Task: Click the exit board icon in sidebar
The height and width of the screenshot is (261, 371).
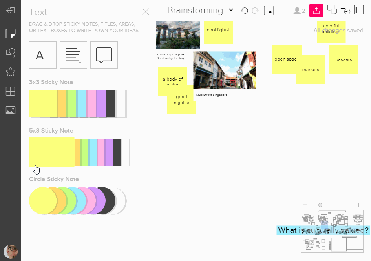Action: pos(11,11)
